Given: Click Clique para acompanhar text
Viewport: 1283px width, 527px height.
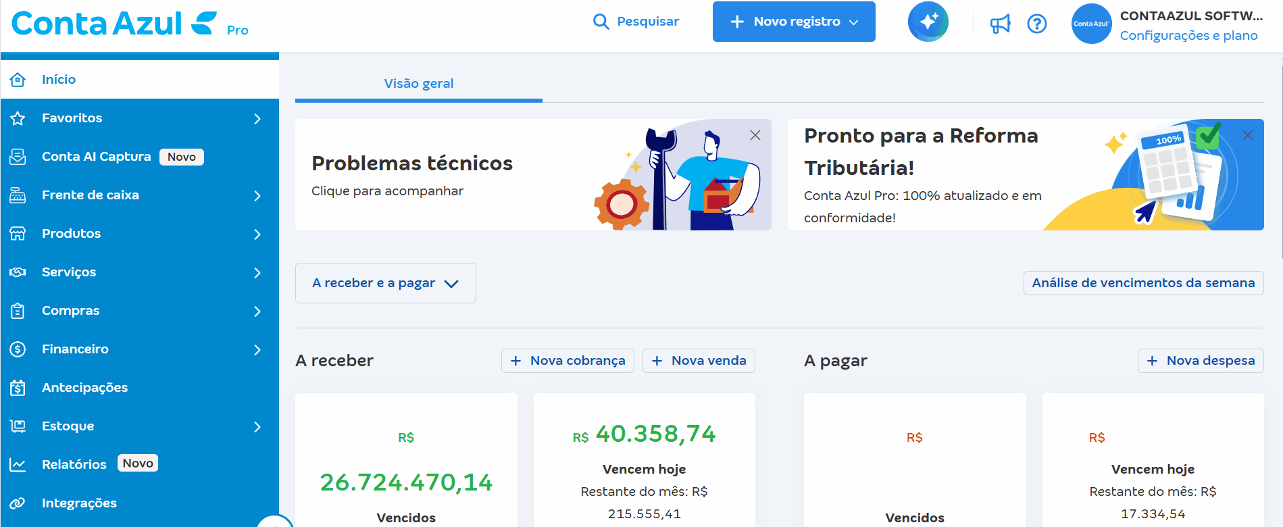Looking at the screenshot, I should coord(387,191).
